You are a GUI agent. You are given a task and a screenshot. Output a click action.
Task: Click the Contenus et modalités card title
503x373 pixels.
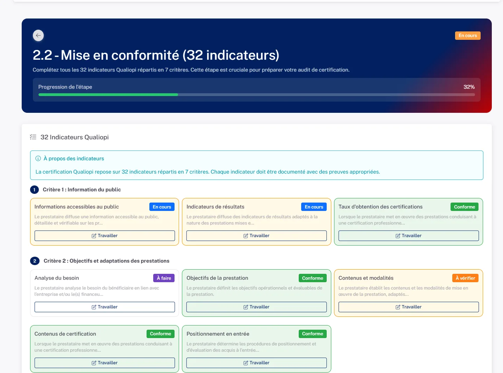coord(366,278)
